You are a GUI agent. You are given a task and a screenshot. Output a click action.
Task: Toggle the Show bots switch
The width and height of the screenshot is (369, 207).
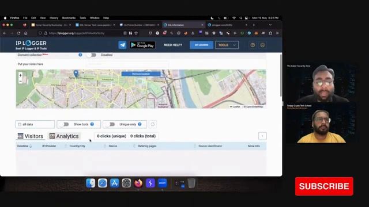click(x=64, y=124)
